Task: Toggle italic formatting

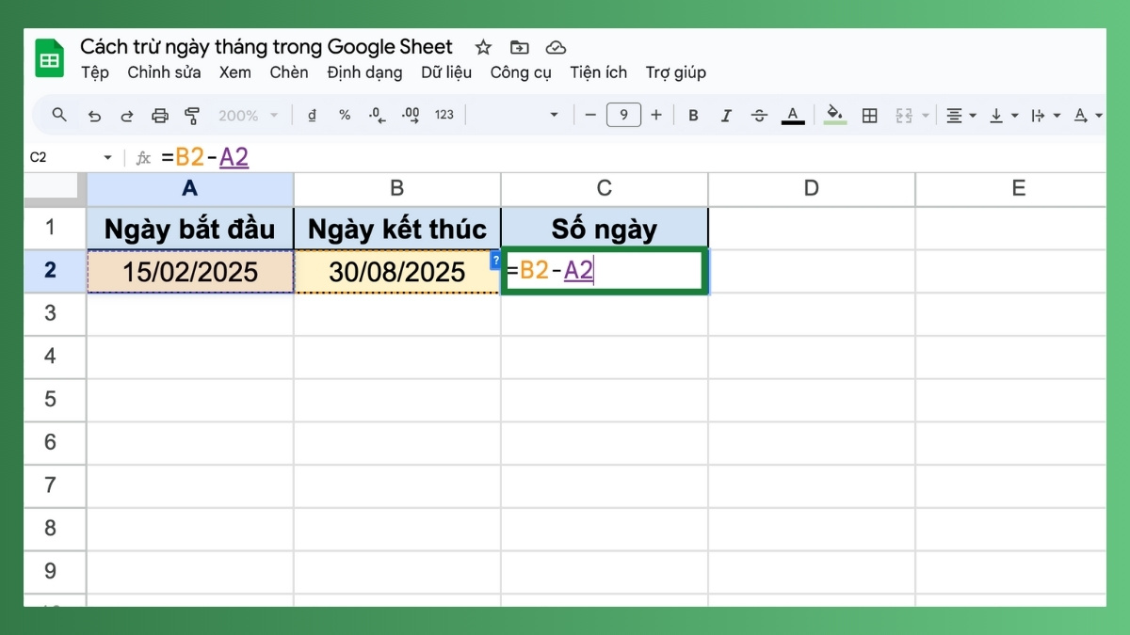Action: pos(726,115)
